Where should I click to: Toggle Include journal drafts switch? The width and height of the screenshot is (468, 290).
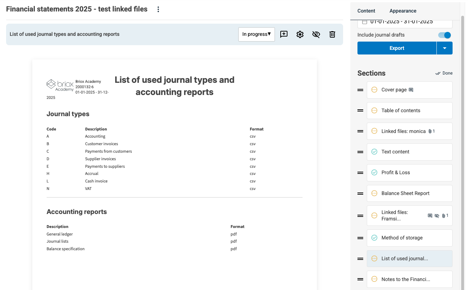coord(444,35)
